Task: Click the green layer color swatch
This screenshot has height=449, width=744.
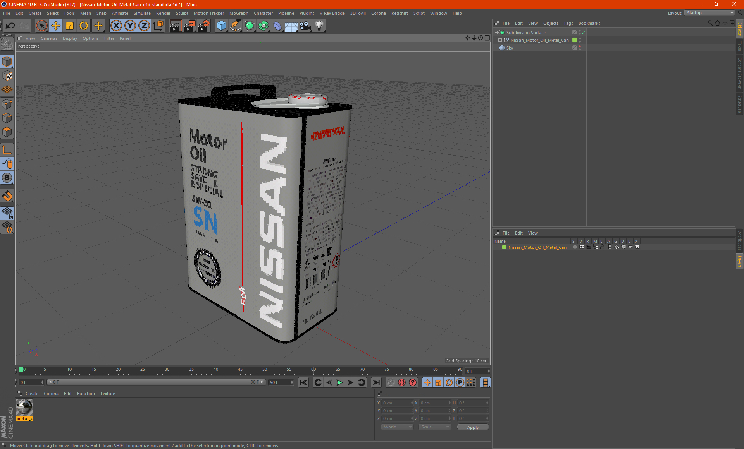Action: [504, 247]
